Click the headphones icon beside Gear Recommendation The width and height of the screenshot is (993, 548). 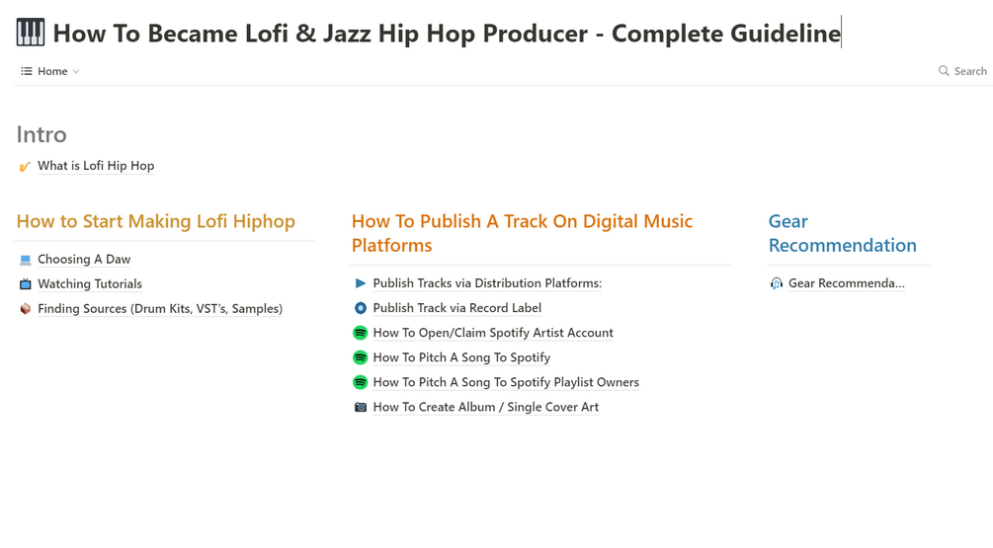click(777, 283)
